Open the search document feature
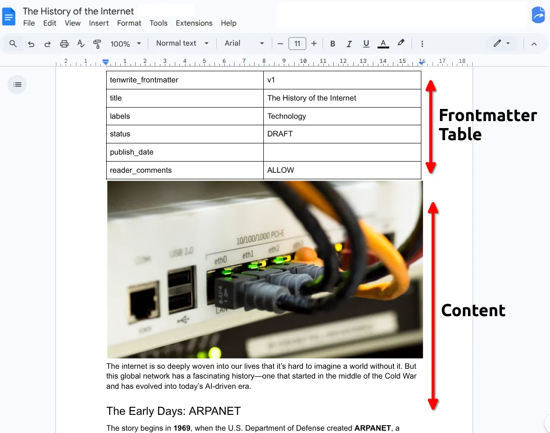The image size is (550, 433). [x=13, y=43]
